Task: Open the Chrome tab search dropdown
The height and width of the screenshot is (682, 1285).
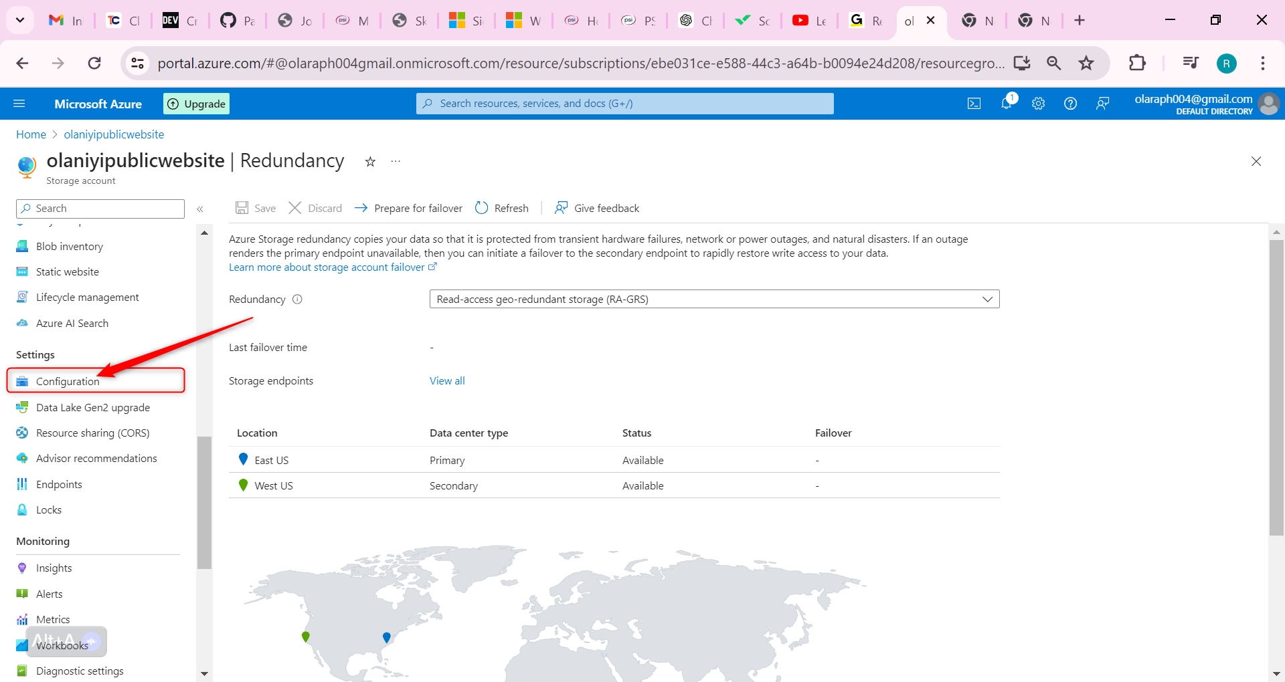Action: tap(20, 20)
